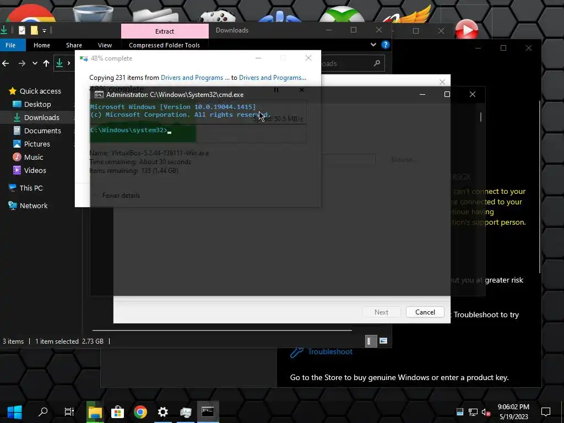Open Settings gear on the taskbar

click(x=163, y=412)
